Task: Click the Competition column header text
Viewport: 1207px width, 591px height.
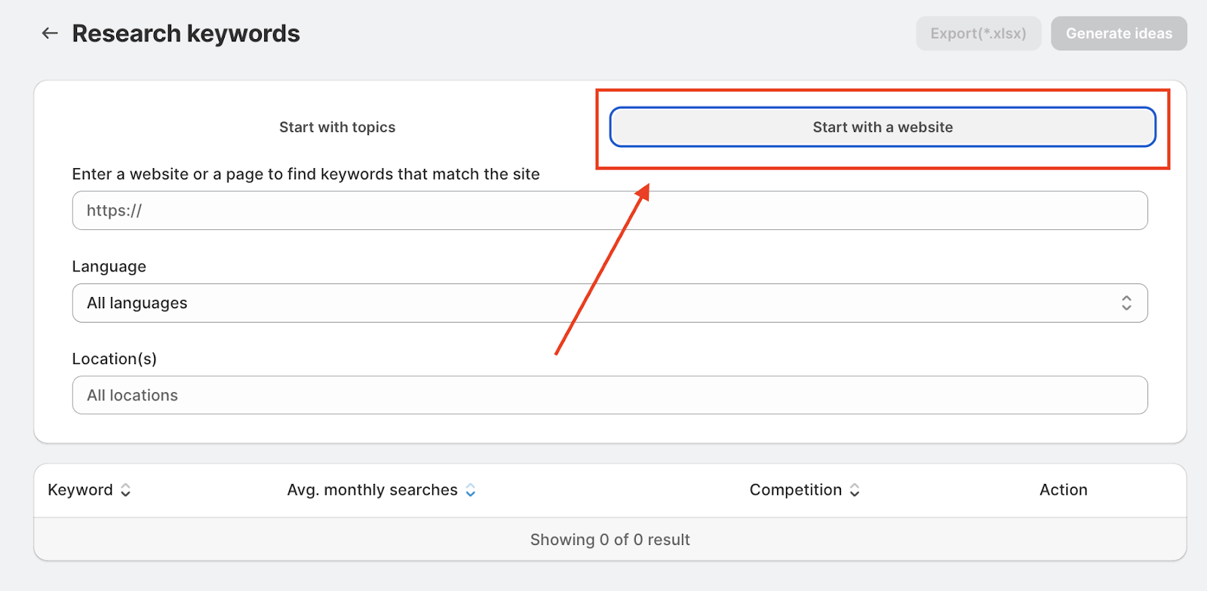Action: (795, 490)
